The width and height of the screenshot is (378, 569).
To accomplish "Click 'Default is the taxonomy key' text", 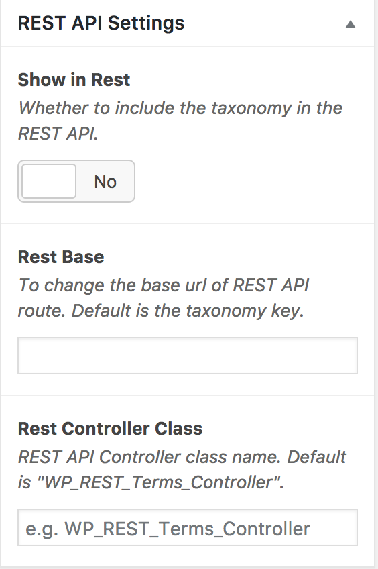I will point(188,311).
